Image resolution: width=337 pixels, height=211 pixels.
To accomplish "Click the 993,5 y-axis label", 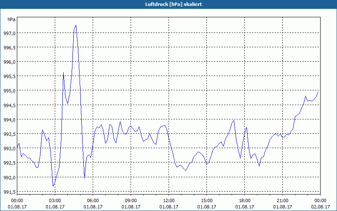I will click(x=10, y=134).
